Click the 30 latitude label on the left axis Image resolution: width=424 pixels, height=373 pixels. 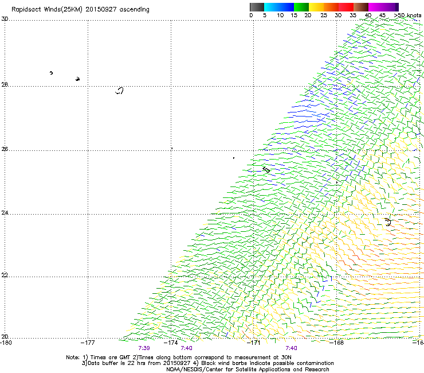[x=5, y=19]
